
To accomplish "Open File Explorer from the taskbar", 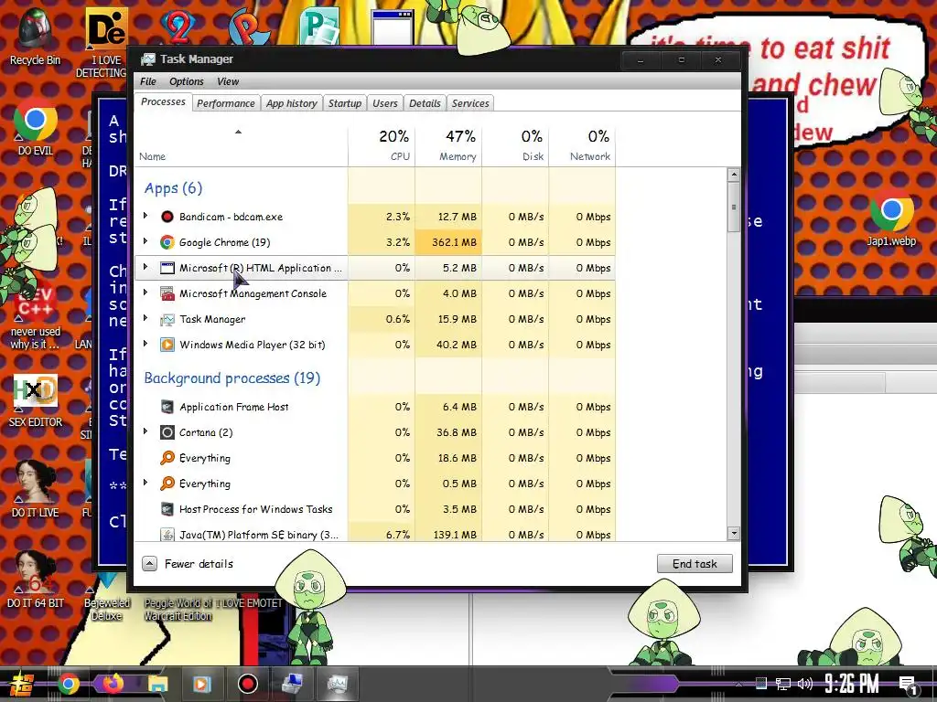I will point(157,684).
